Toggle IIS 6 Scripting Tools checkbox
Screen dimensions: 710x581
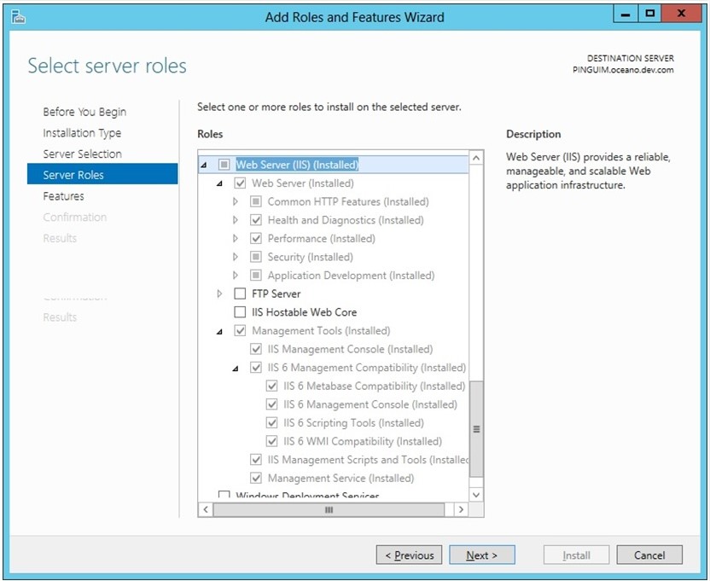tap(271, 422)
